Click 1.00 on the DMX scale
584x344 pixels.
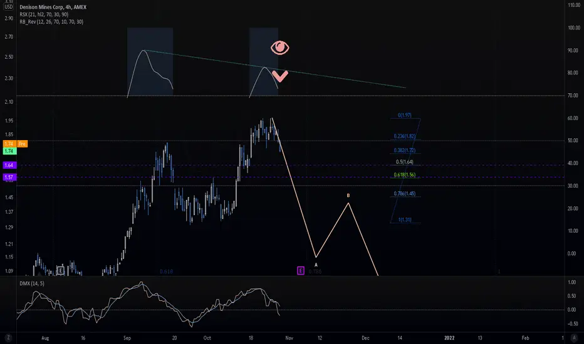click(x=572, y=282)
